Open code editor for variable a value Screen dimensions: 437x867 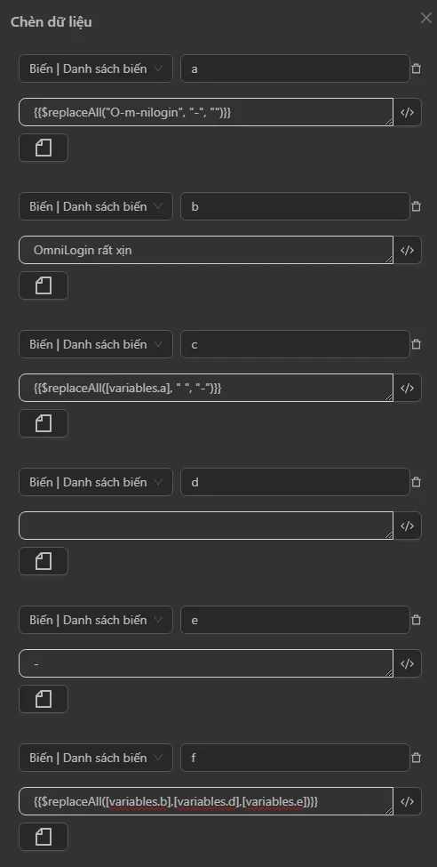coord(407,112)
